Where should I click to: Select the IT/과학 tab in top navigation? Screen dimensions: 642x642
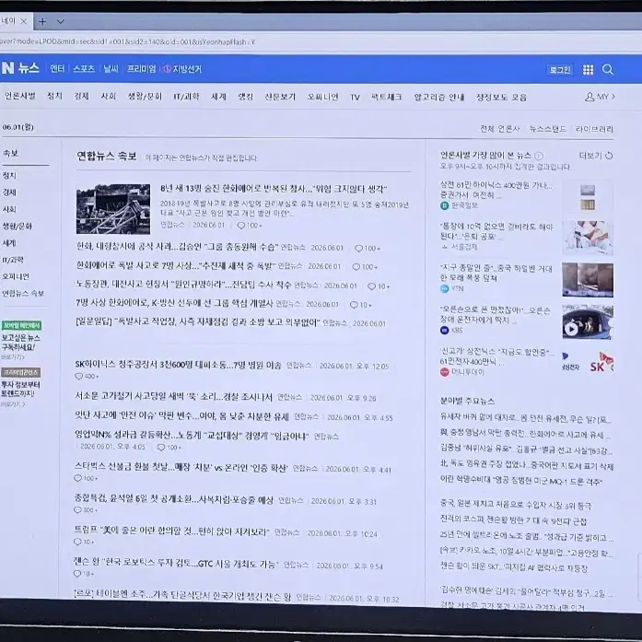[x=186, y=97]
